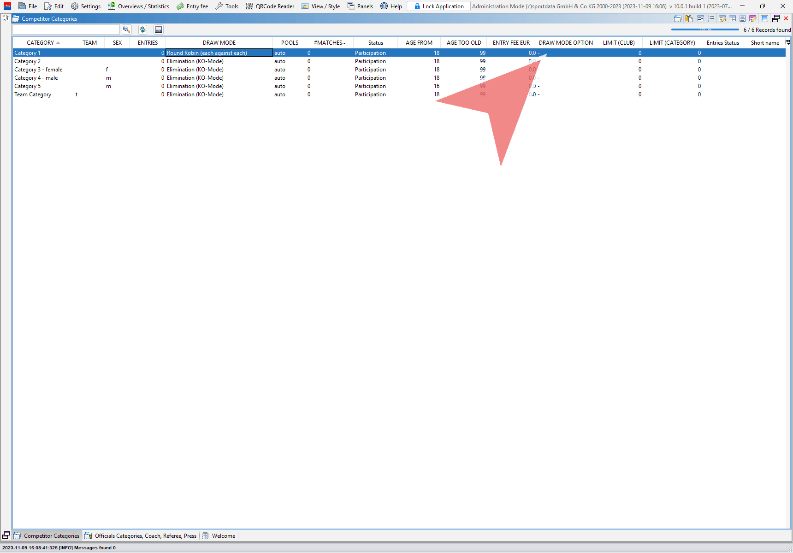Open the Overviews / Statistics menu
The height and width of the screenshot is (553, 793).
pos(139,6)
